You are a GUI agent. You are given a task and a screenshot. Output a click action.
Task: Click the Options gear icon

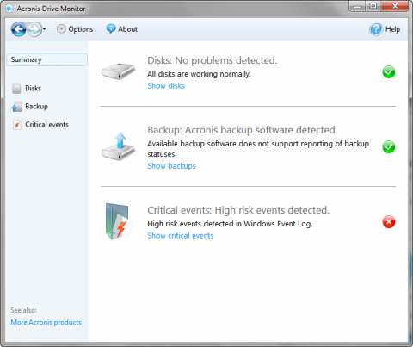tap(61, 29)
